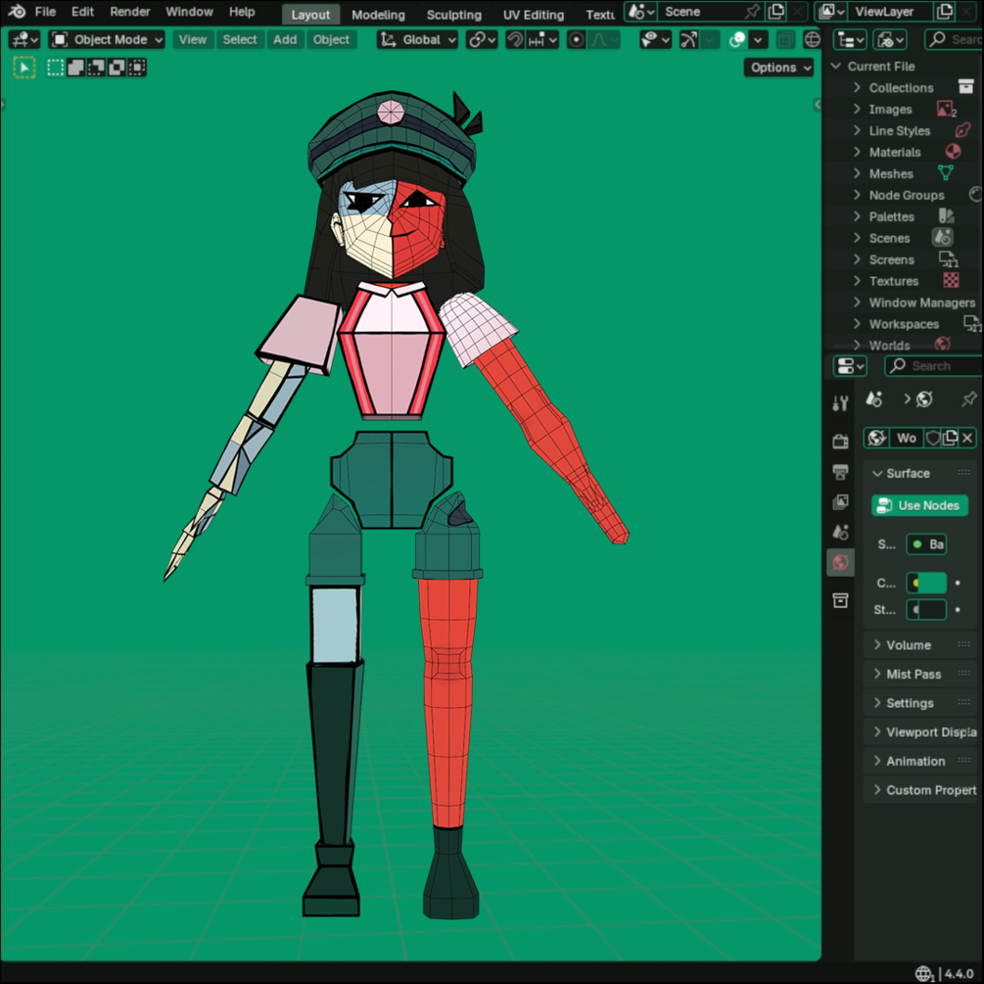This screenshot has width=984, height=984.
Task: Enable material preview shading mode
Action: (812, 39)
